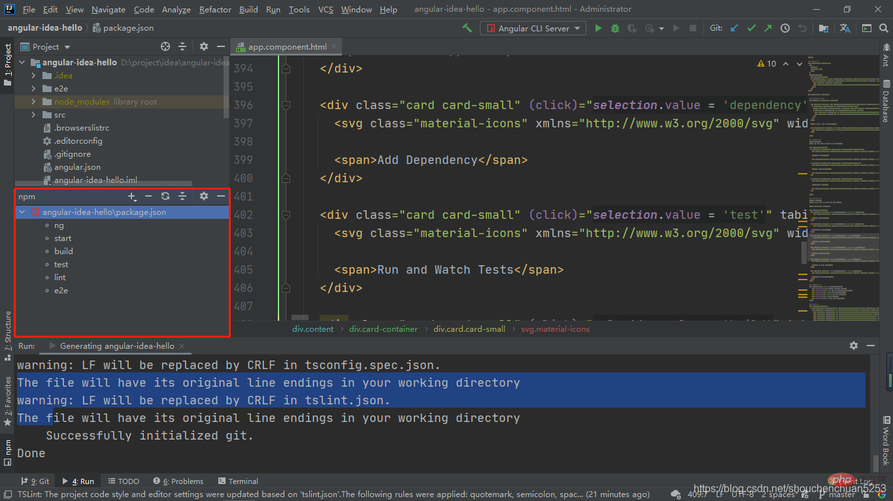The width and height of the screenshot is (893, 501).
Task: Select the lint npm script
Action: [x=60, y=278]
